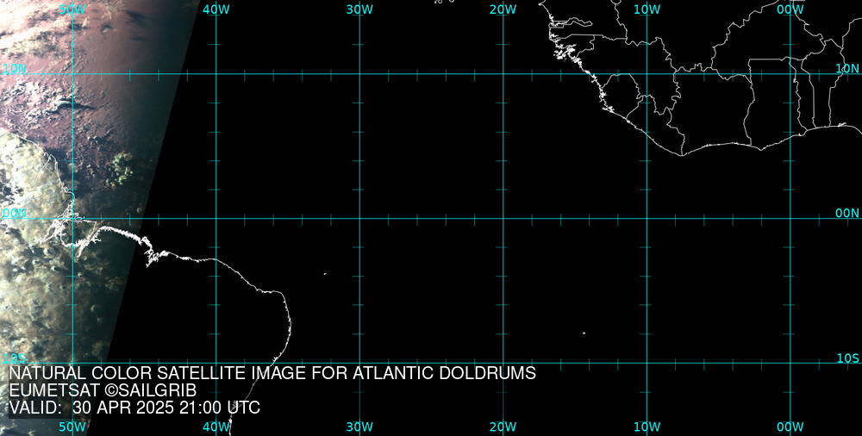862x436 pixels.
Task: Click the 20W longitude label along the bottom edge
Action: [503, 427]
